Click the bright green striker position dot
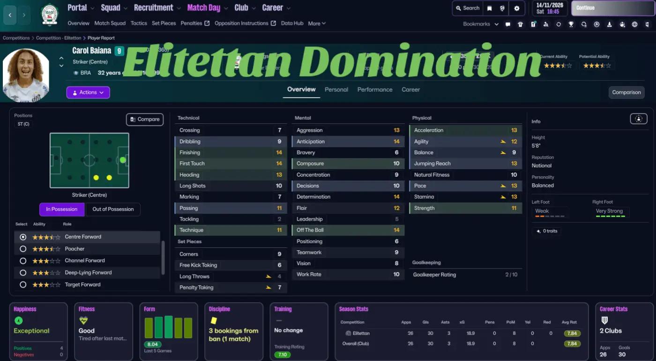 [x=123, y=160]
